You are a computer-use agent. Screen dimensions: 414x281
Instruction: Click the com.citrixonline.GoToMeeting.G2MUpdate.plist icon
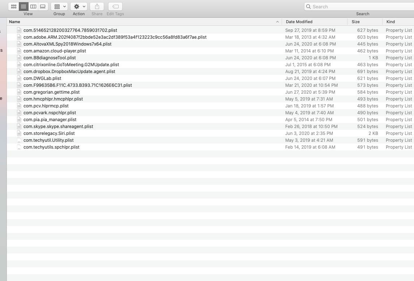(19, 64)
